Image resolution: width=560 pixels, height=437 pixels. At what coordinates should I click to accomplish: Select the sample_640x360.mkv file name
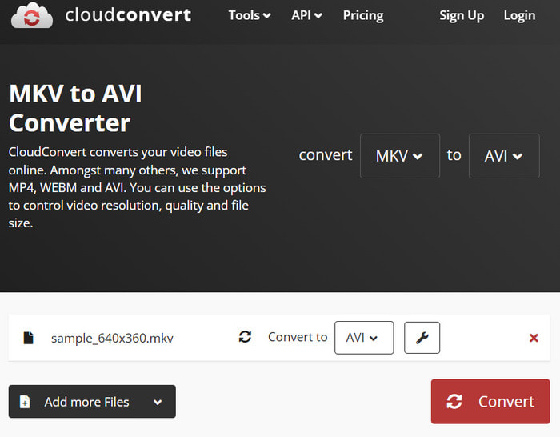(x=112, y=338)
